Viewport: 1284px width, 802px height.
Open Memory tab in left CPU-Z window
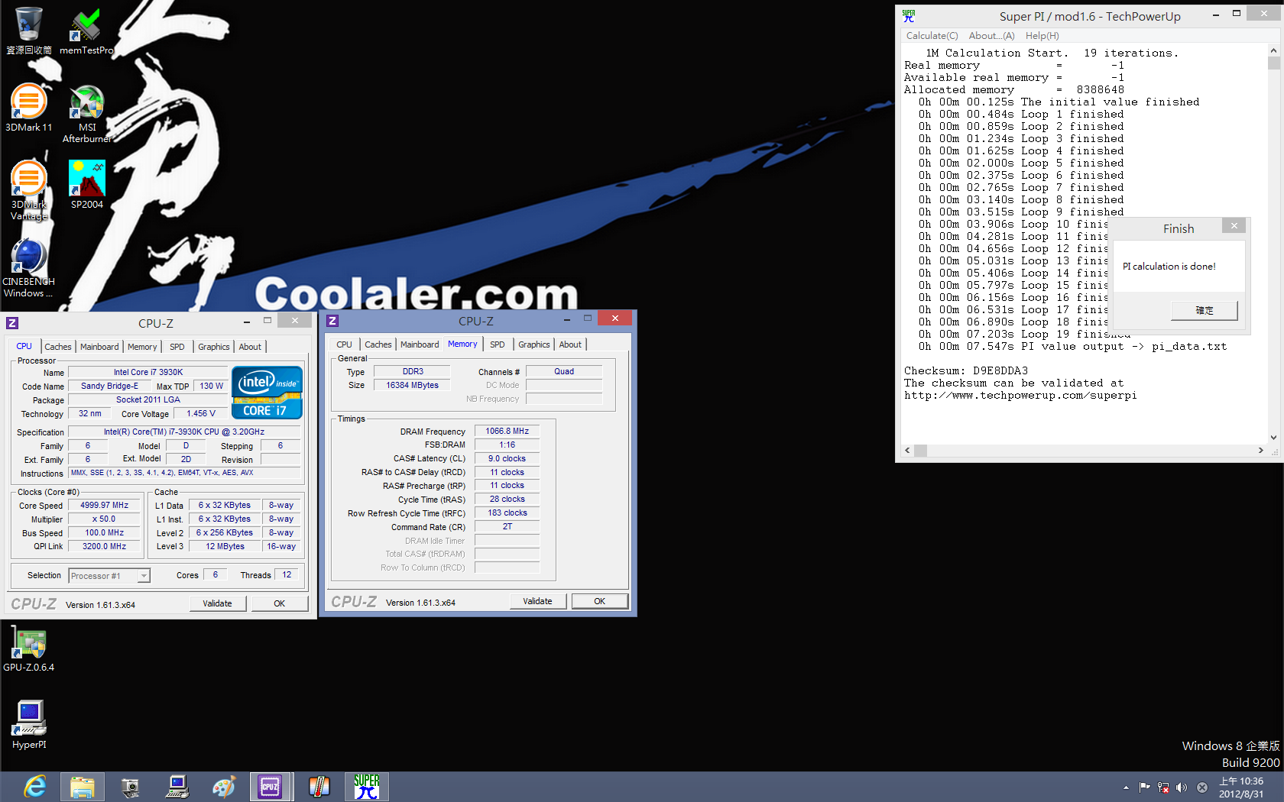[x=142, y=347]
